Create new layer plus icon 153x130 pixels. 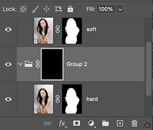click(120, 123)
